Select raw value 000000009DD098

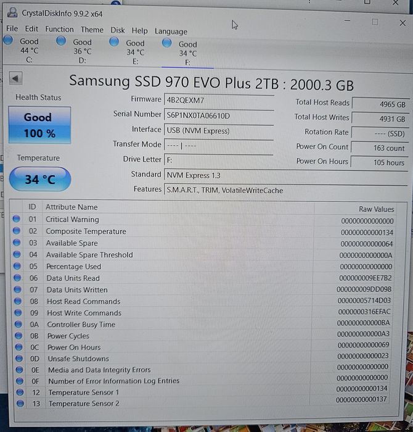(x=364, y=289)
